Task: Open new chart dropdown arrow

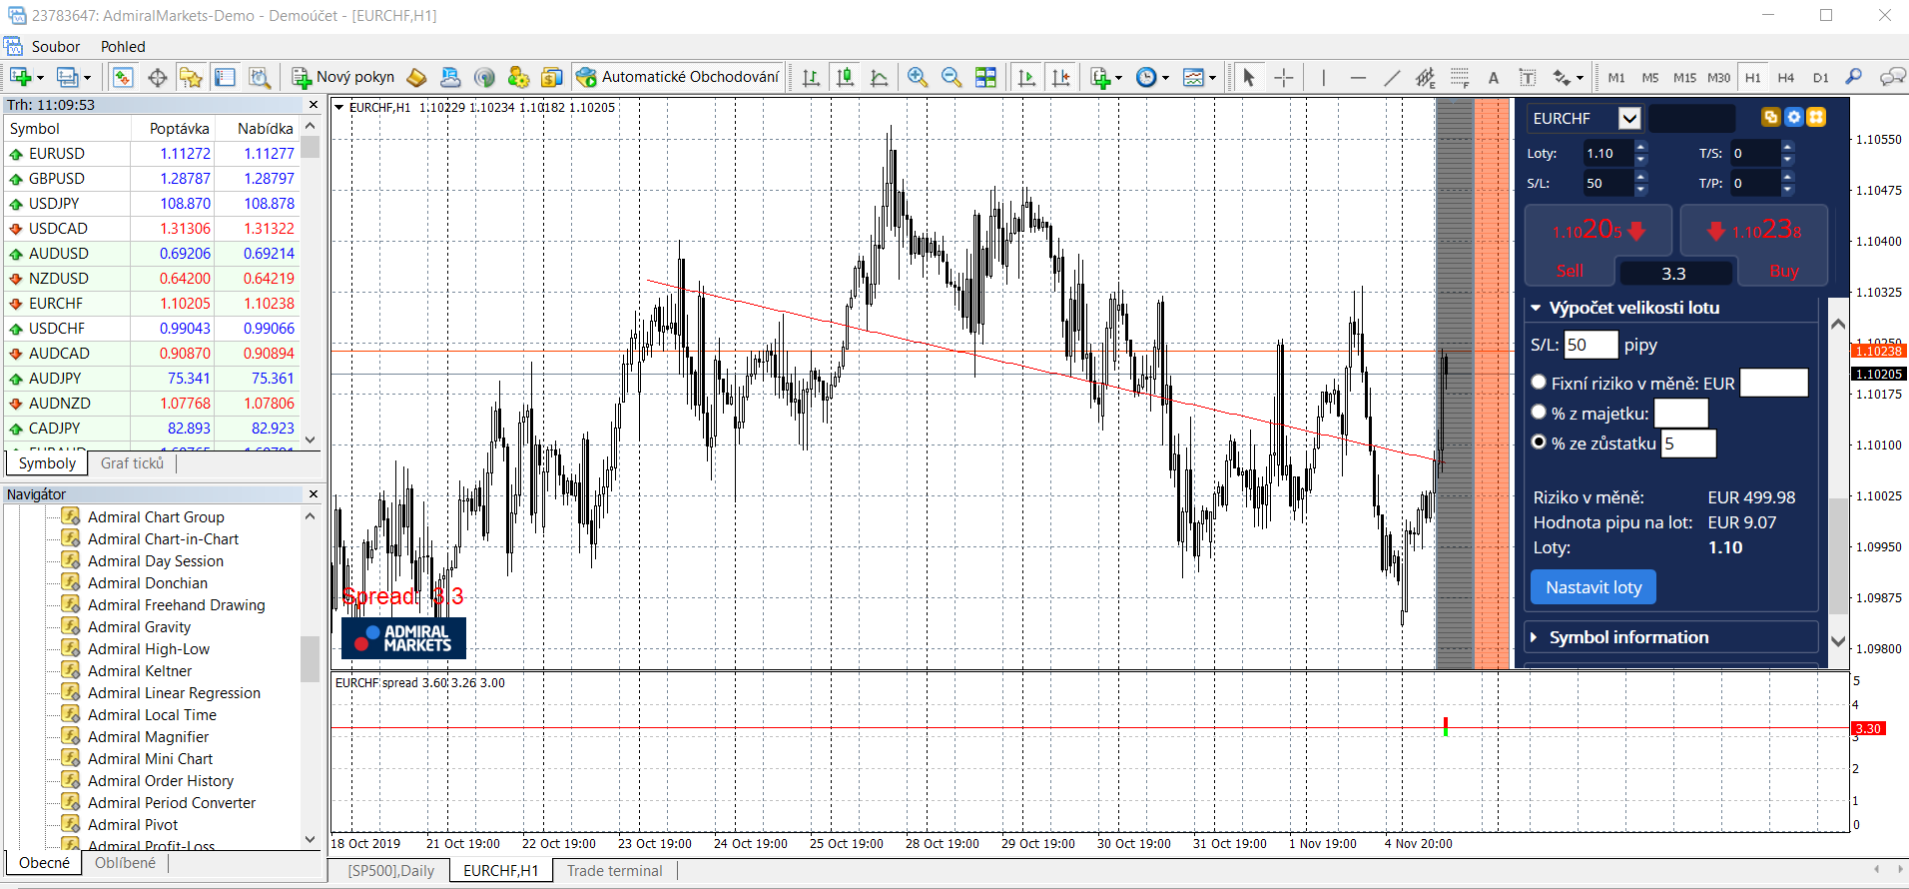Action: 40,78
